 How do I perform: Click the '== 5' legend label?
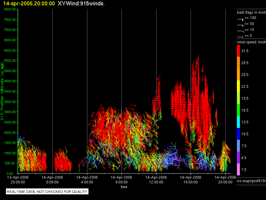pos(248,36)
